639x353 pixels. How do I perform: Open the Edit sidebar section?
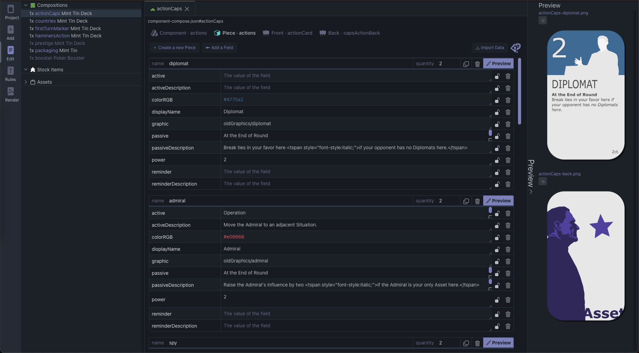tap(11, 54)
